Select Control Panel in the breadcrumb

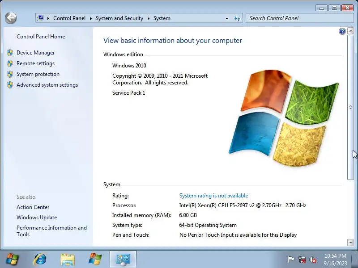click(x=69, y=18)
